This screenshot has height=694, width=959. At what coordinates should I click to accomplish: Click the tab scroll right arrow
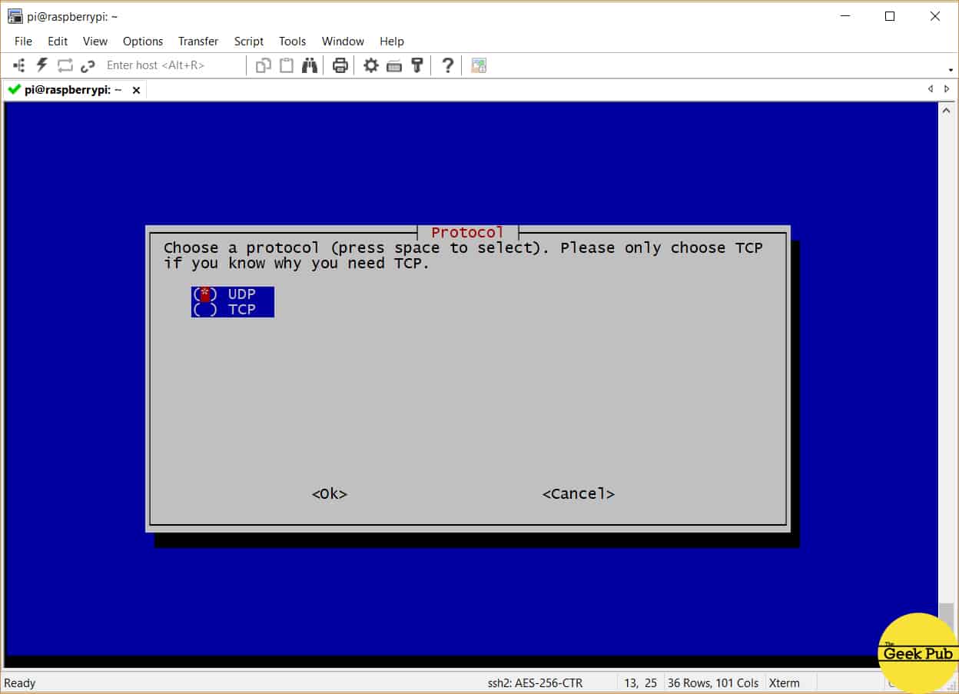click(947, 89)
